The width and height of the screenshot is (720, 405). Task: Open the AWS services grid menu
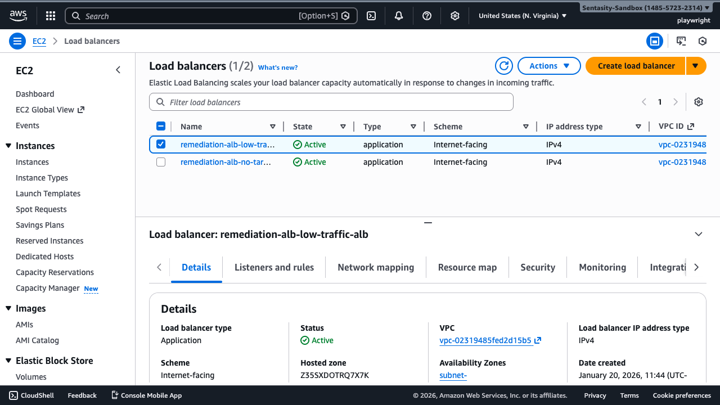click(x=51, y=16)
